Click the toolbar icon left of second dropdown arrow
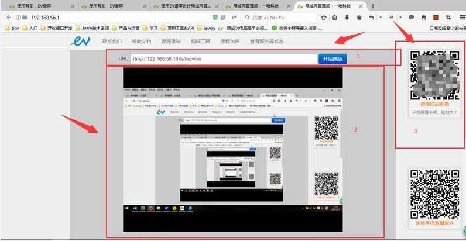The image size is (466, 241). tap(392, 18)
